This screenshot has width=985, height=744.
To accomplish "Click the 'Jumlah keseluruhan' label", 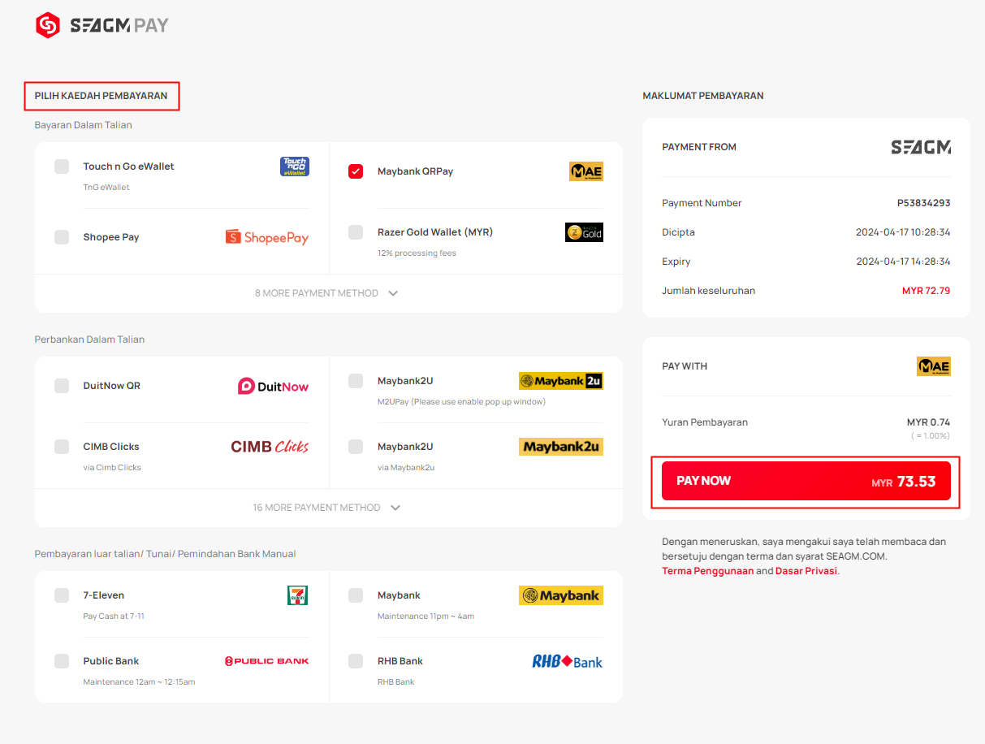I will click(x=708, y=291).
